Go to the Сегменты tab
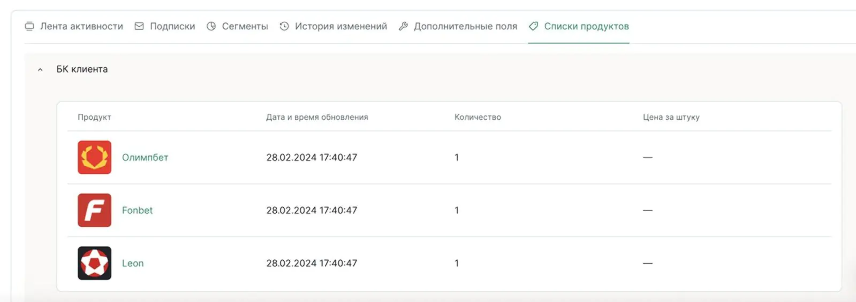 [237, 26]
